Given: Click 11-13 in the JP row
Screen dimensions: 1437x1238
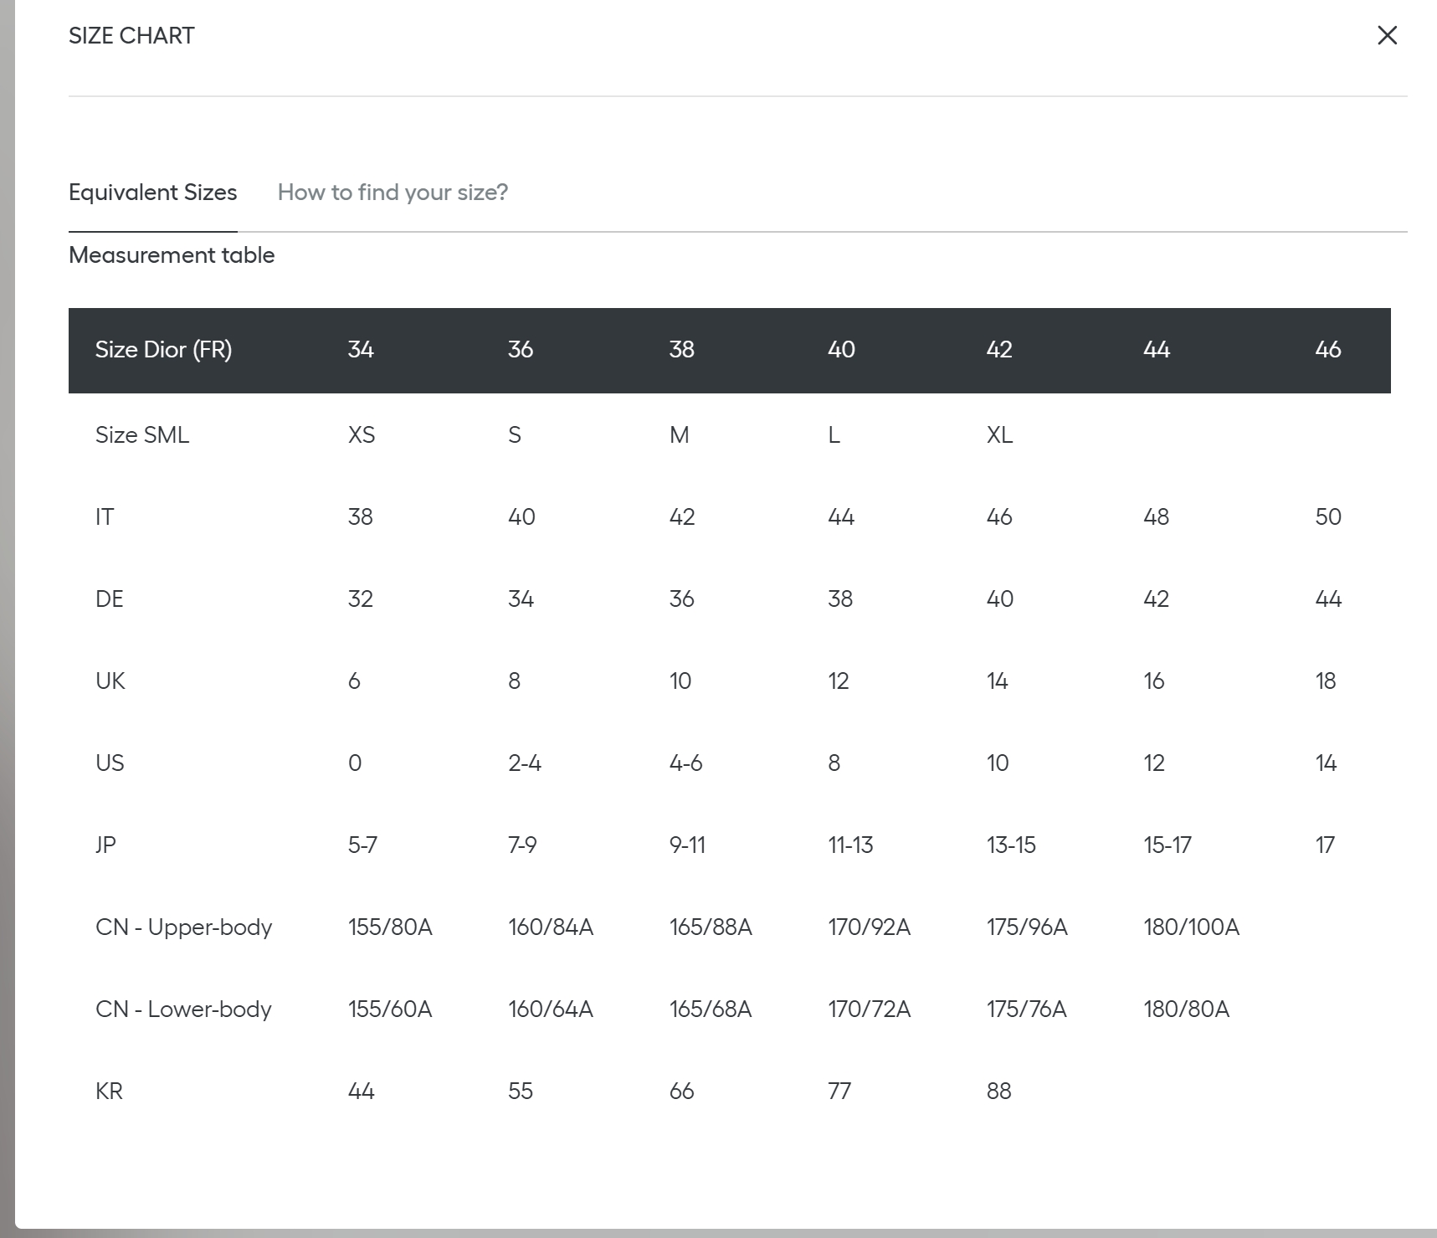Looking at the screenshot, I should pos(850,845).
